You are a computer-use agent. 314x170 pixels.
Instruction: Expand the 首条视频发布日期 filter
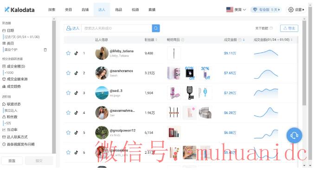pyautogui.click(x=18, y=144)
